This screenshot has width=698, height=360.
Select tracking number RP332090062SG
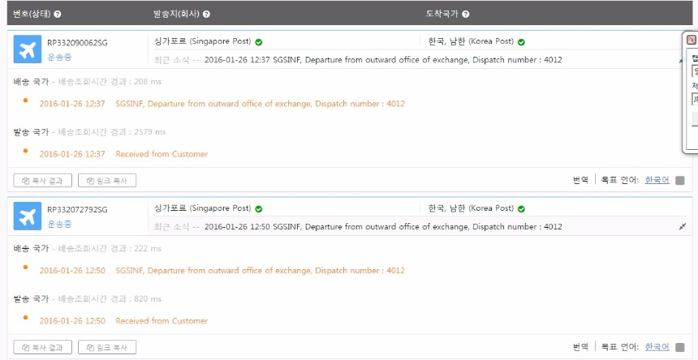point(77,43)
